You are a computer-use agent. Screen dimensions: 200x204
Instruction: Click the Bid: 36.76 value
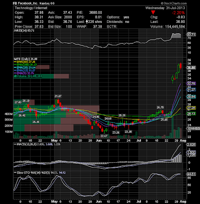[x=60, y=22]
